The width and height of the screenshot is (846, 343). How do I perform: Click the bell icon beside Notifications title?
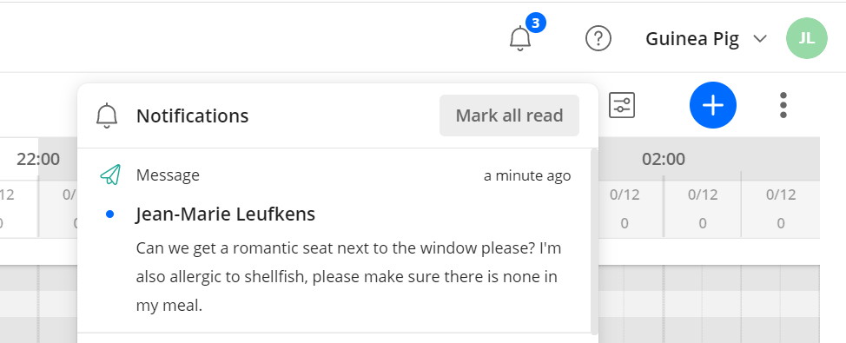coord(107,115)
